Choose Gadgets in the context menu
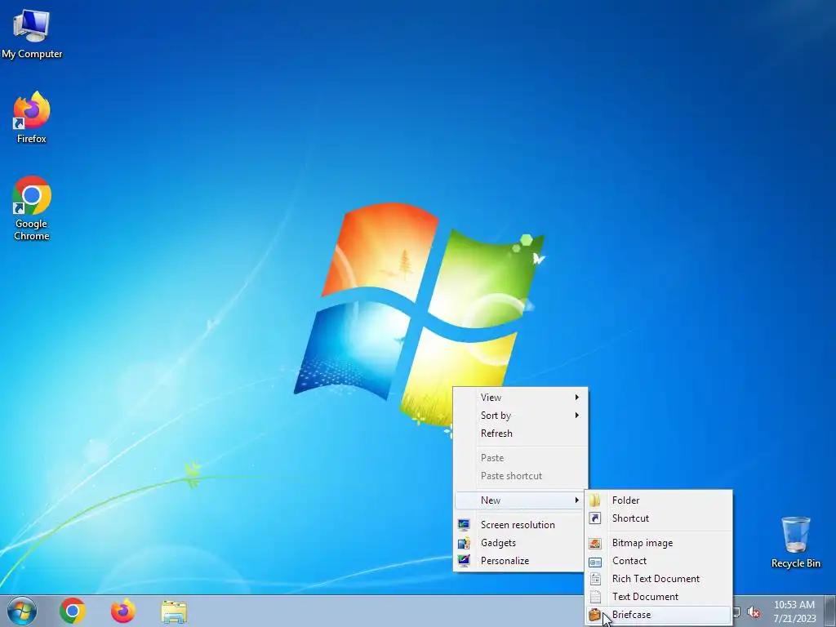Viewport: 836px width, 627px height. (520, 543)
